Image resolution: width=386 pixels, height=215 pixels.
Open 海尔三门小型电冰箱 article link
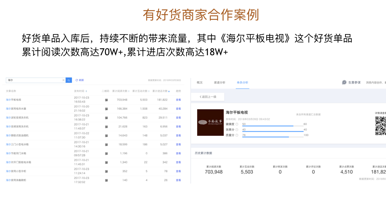[17, 145]
